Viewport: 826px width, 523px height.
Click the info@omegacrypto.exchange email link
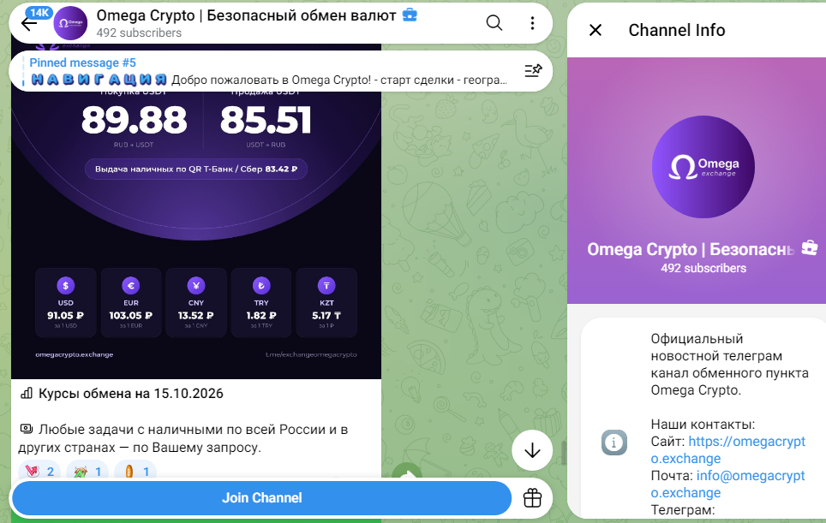pyautogui.click(x=728, y=484)
